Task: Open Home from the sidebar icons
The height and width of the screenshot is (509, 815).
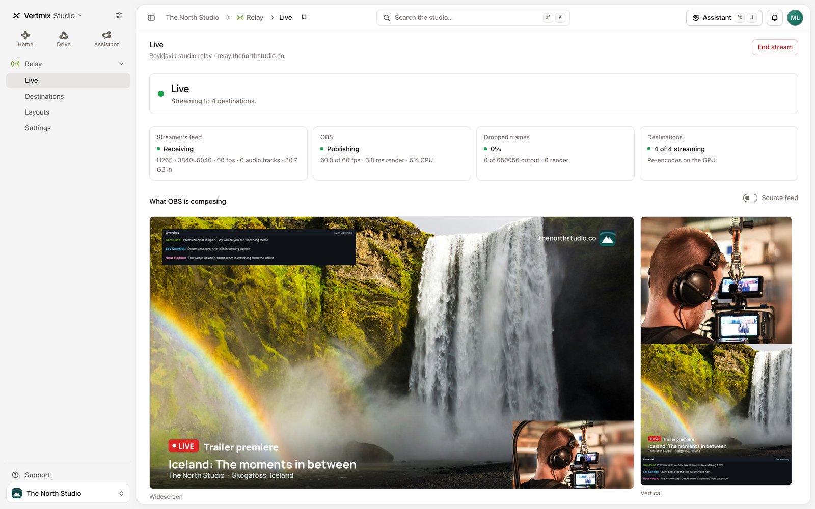Action: coord(25,39)
